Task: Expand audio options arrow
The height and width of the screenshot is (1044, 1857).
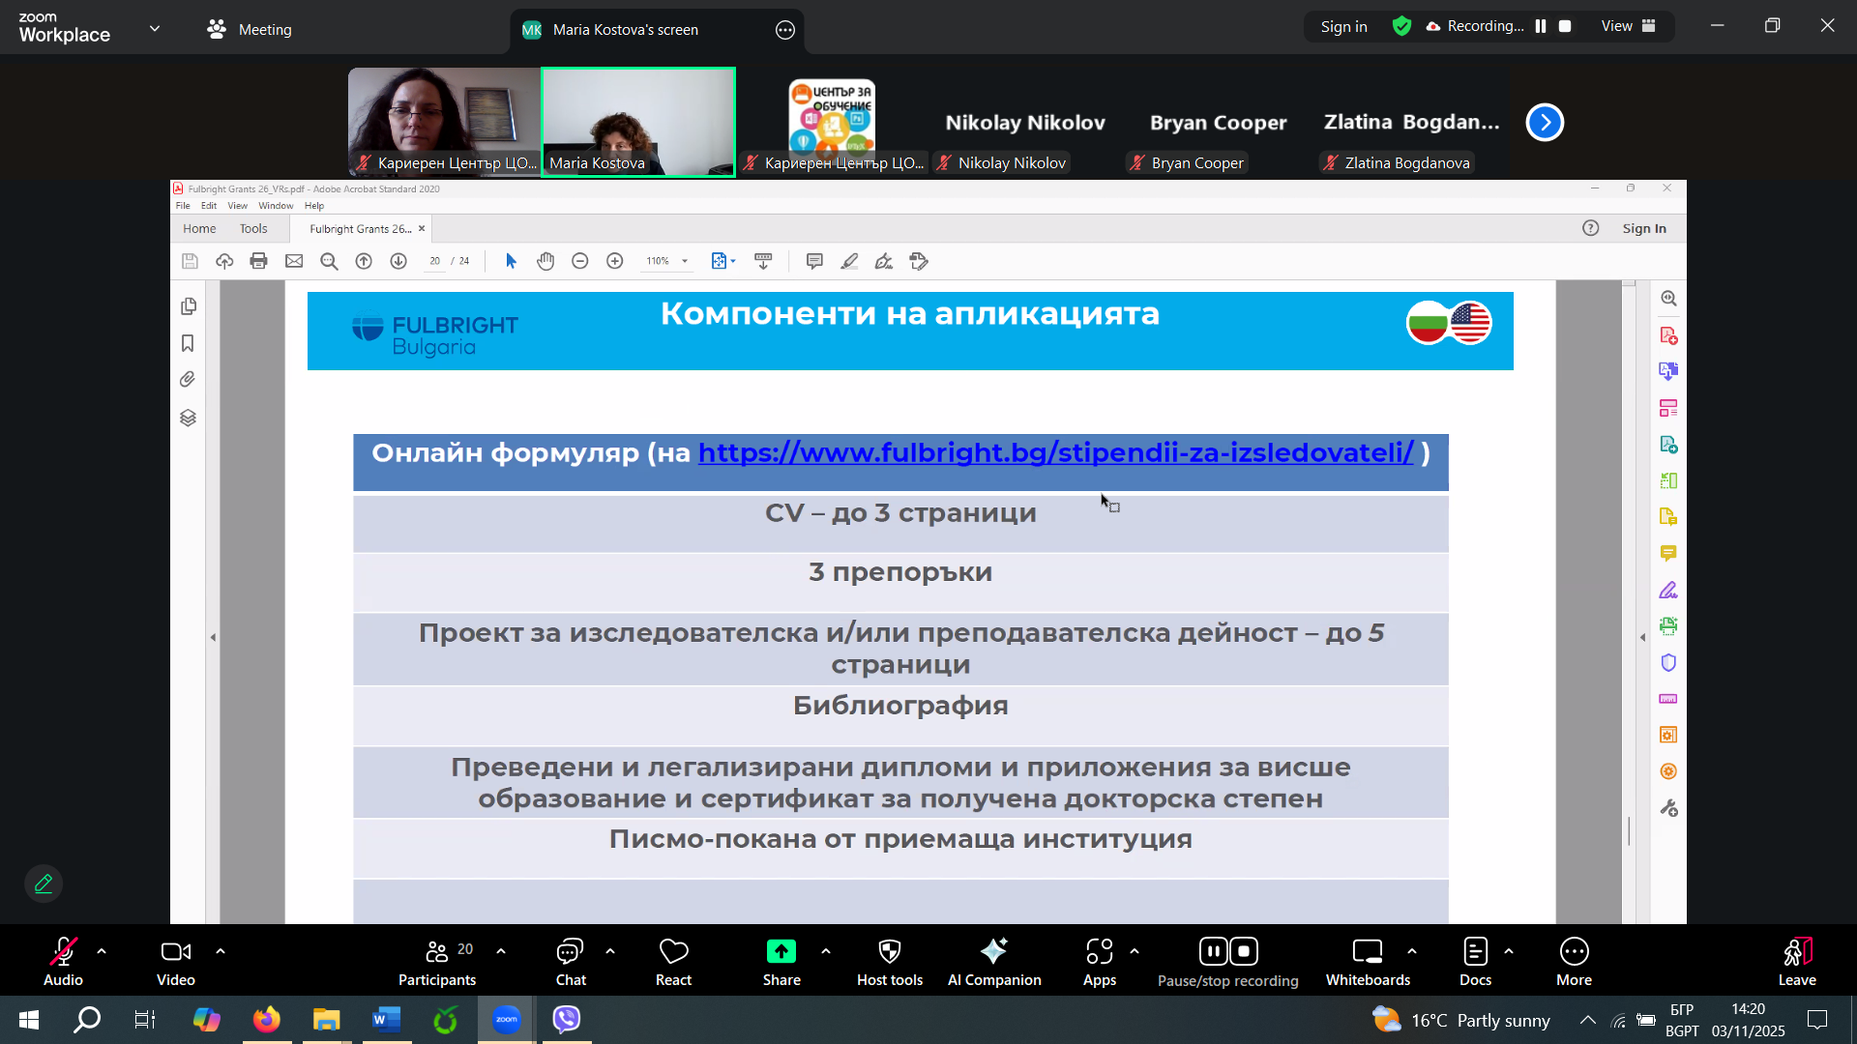Action: point(102,951)
